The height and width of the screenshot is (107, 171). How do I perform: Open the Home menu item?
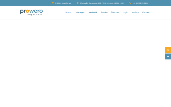tap(68, 13)
